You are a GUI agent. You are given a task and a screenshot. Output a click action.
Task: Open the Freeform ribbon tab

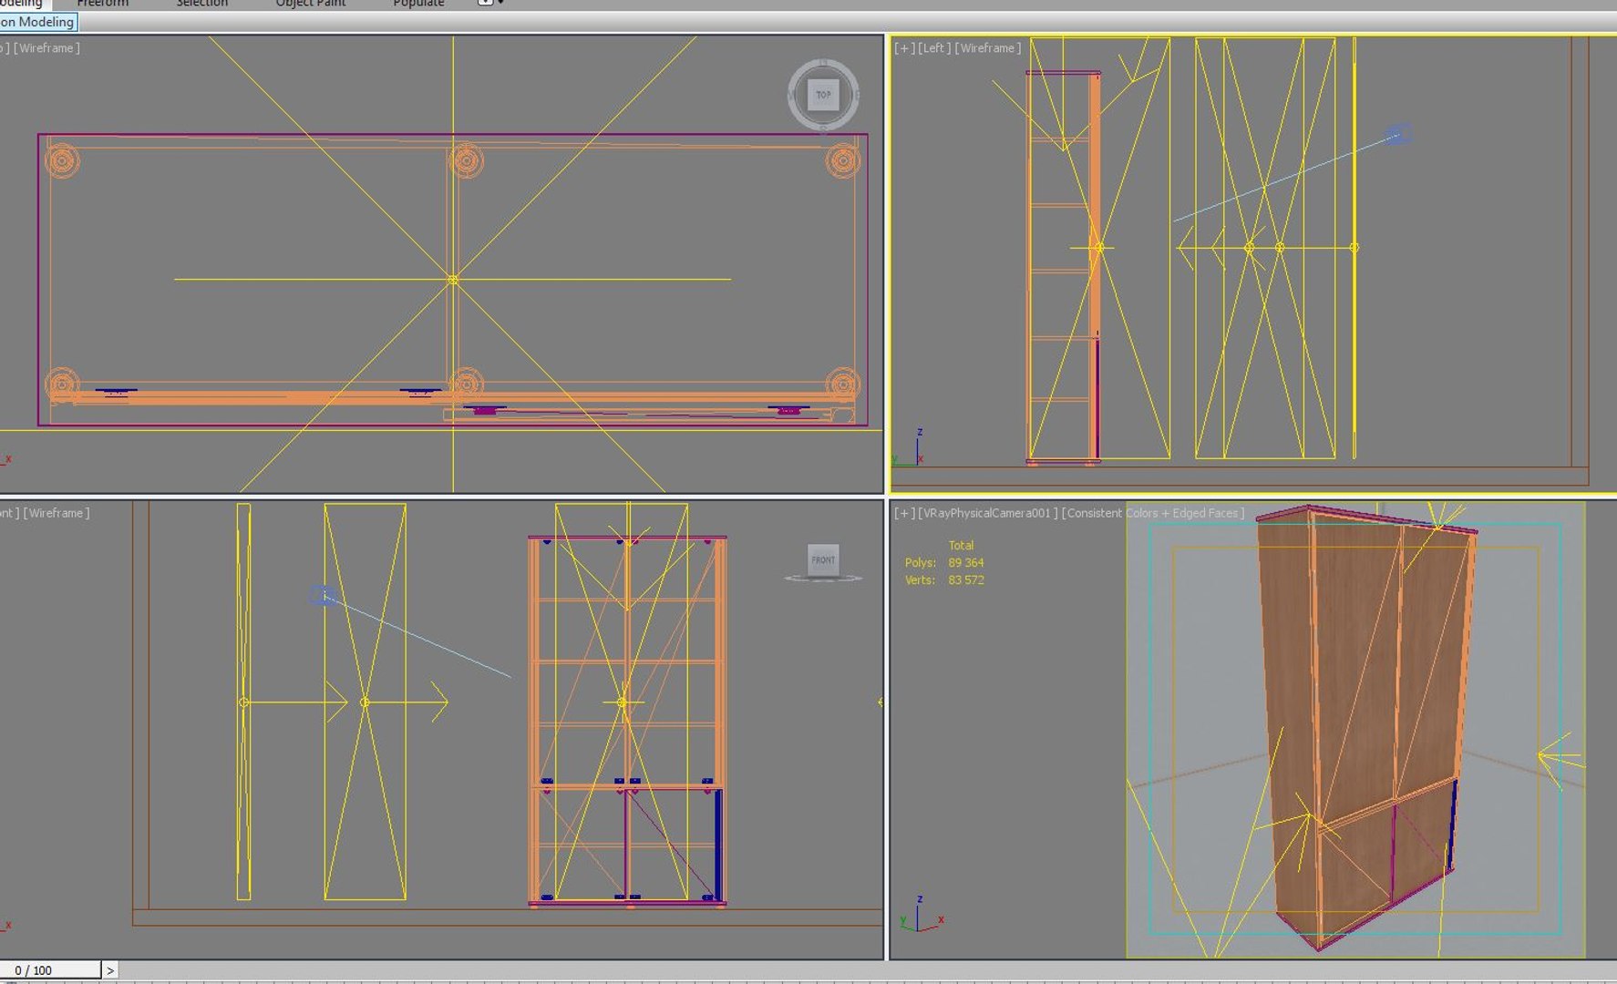pyautogui.click(x=103, y=4)
